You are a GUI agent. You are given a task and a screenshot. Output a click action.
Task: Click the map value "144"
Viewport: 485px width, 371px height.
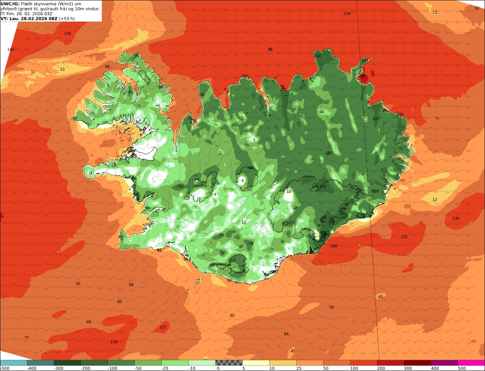point(317,56)
